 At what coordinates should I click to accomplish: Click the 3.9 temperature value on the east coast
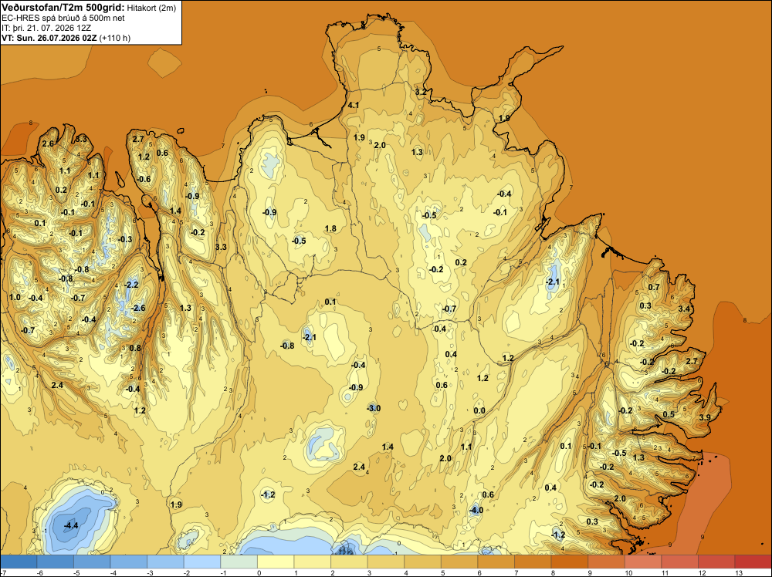tap(705, 417)
